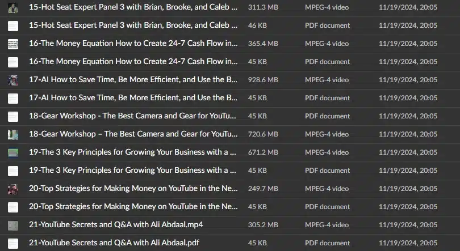
Task: Click the date of Ali Abdaal.mp4
Action: [408, 225]
